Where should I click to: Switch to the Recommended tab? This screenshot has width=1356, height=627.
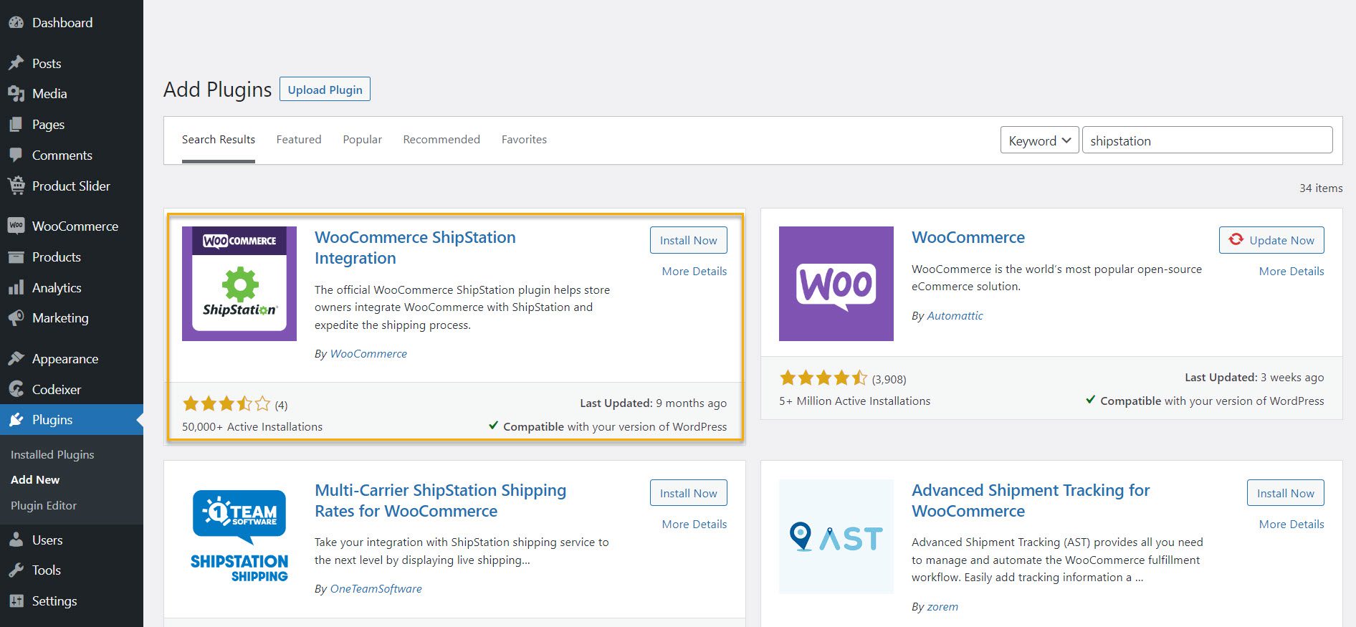(x=441, y=140)
